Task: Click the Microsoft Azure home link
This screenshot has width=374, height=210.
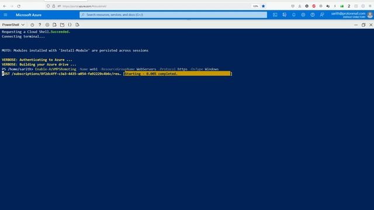Action: [x=29, y=15]
